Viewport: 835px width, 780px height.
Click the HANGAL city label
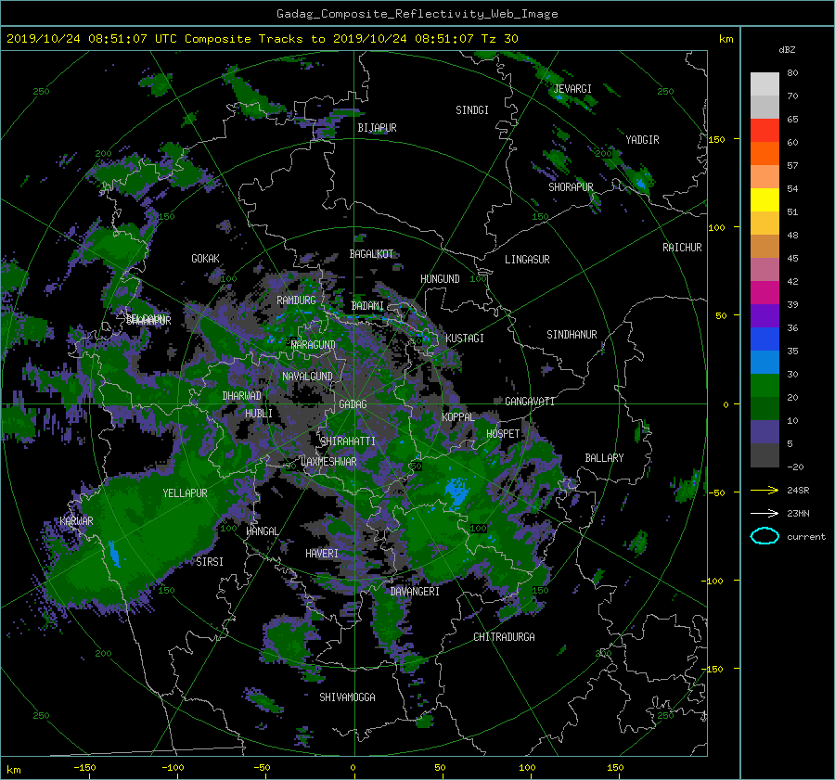click(x=262, y=531)
